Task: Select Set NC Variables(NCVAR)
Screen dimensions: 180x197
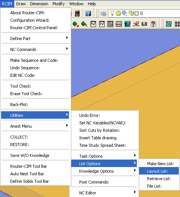Action: click(x=104, y=123)
